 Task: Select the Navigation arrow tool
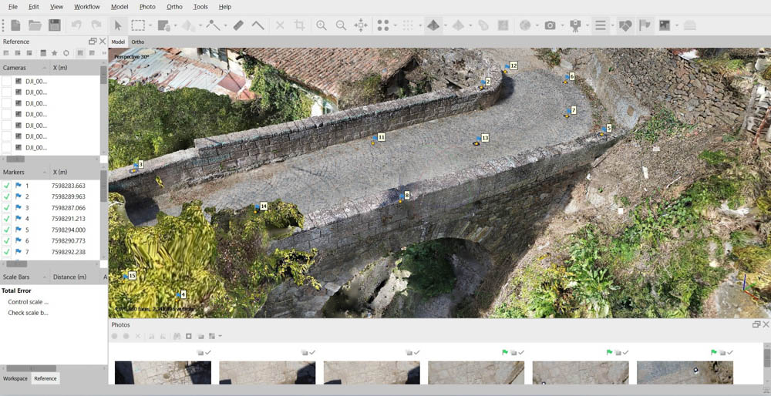(118, 25)
